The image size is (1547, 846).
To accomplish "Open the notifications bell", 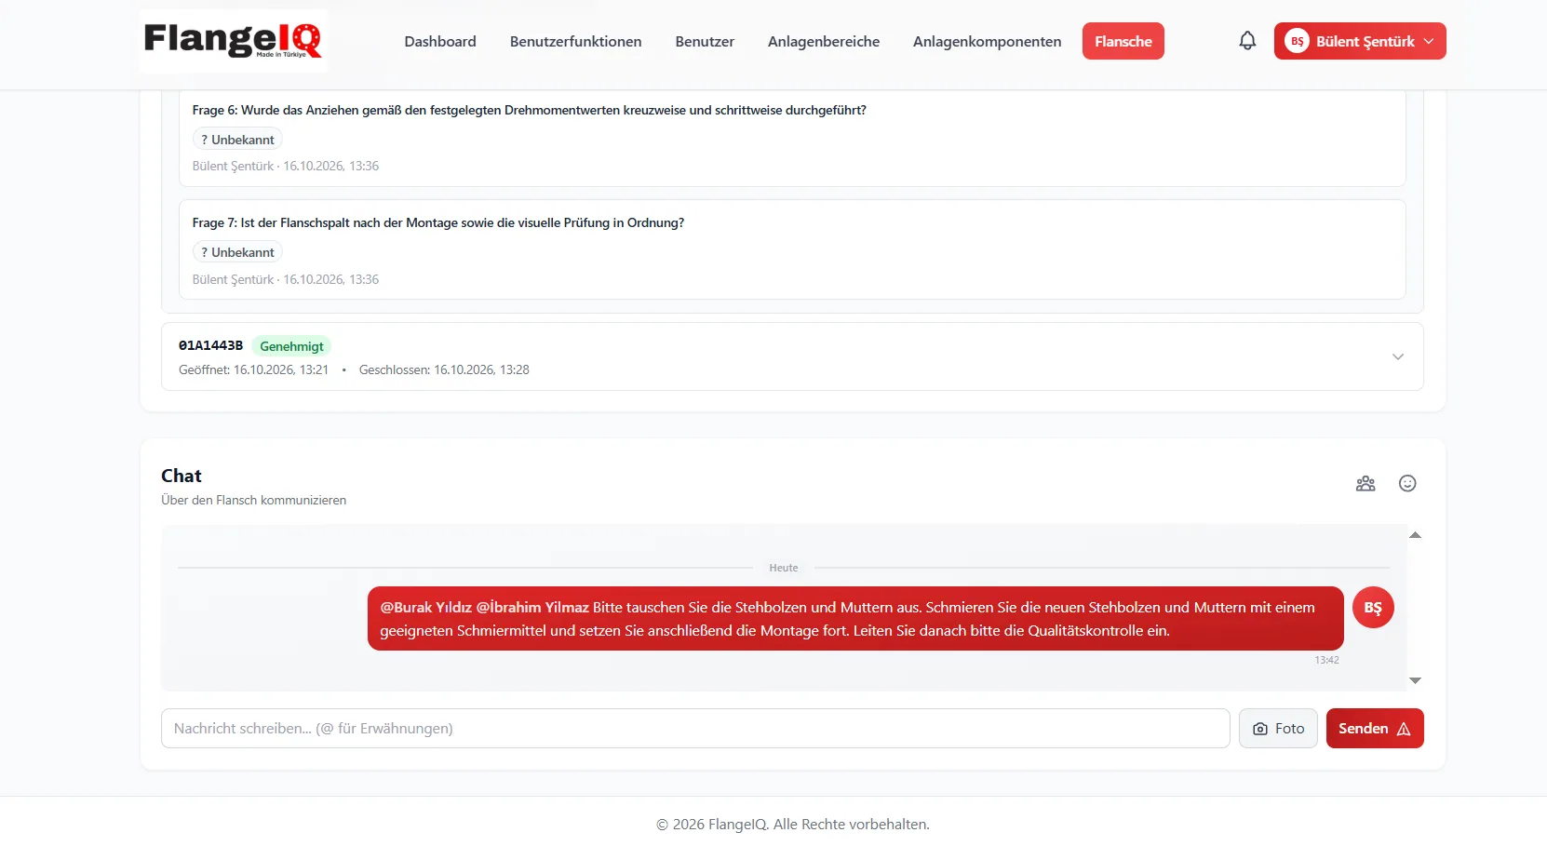I will pyautogui.click(x=1247, y=41).
